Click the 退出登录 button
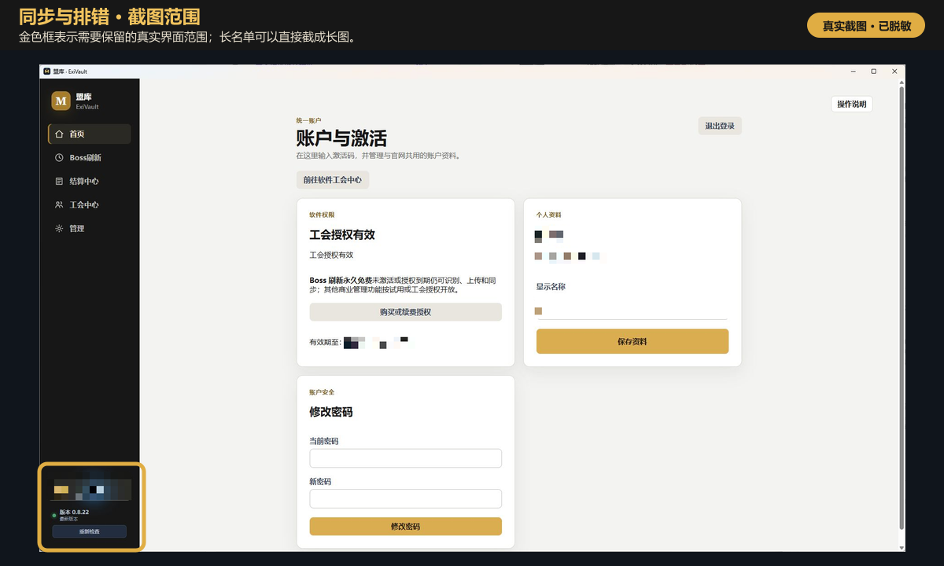The image size is (944, 566). point(720,126)
